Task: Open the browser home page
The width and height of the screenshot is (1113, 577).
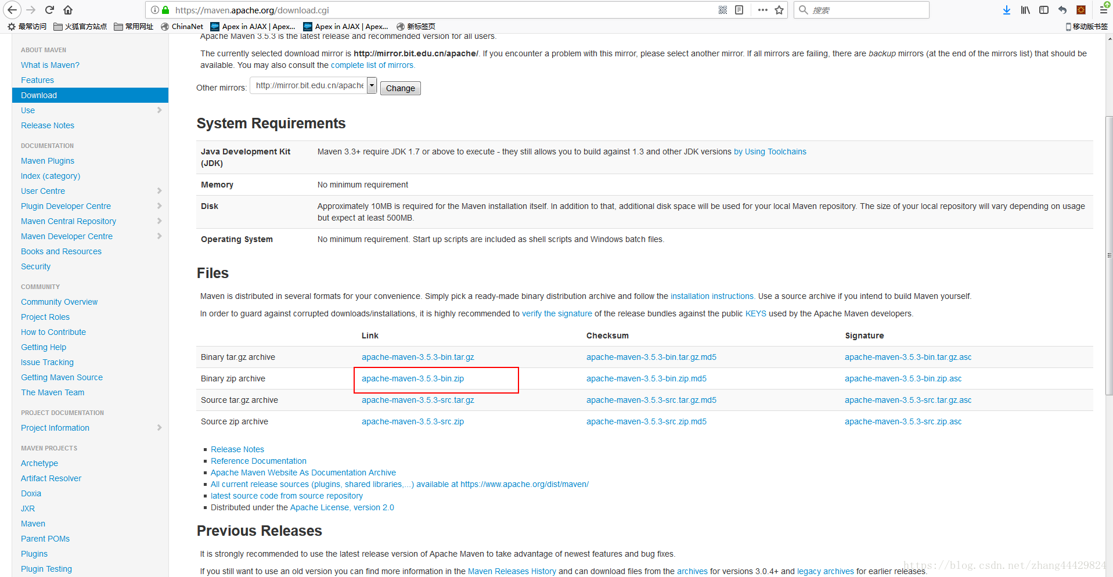Action: (68, 10)
